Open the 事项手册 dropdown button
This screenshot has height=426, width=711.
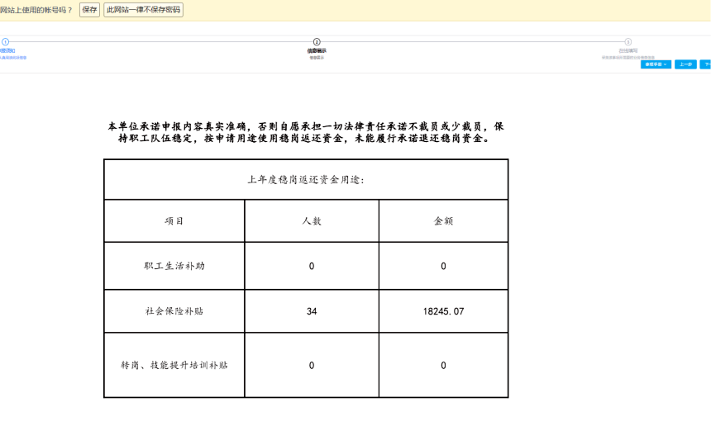coord(656,64)
